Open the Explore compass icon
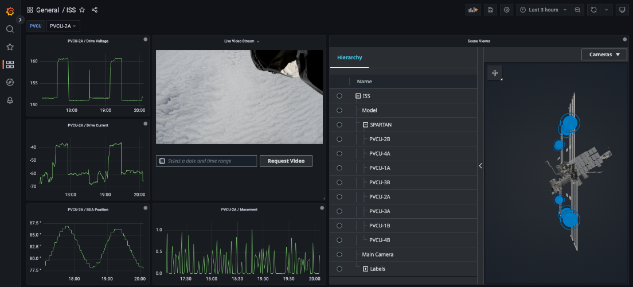This screenshot has height=287, width=633. [10, 83]
